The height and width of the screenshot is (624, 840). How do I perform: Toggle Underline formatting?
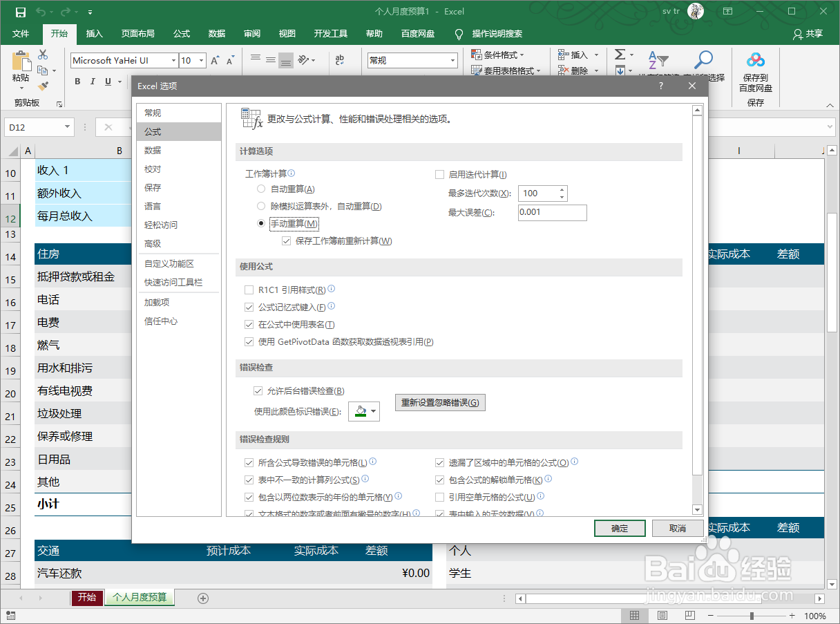pos(108,82)
